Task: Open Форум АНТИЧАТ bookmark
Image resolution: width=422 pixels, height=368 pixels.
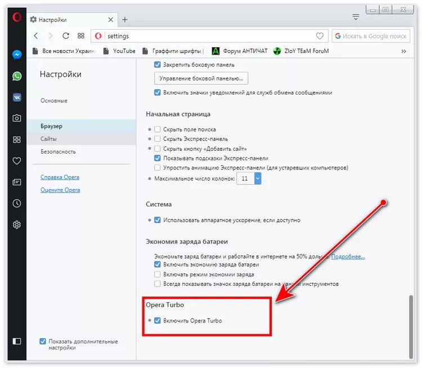Action: (x=240, y=51)
